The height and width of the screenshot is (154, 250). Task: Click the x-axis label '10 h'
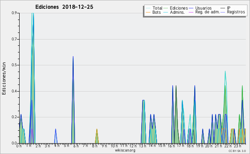[x=114, y=146]
